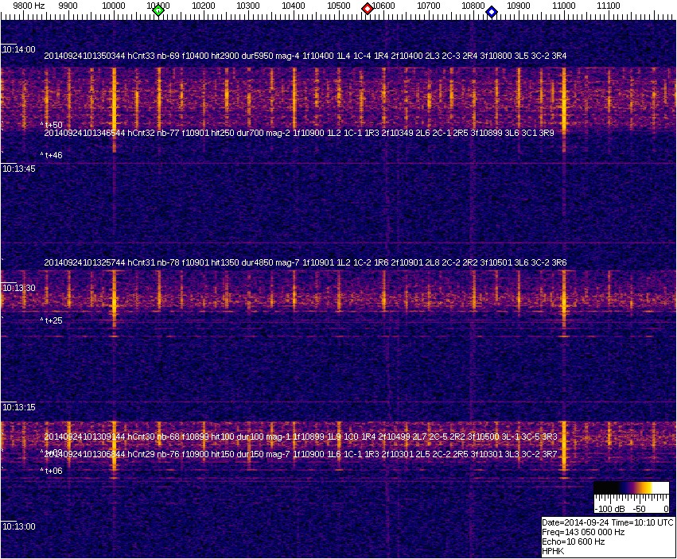Click the red diamond frequency marker

coord(368,9)
